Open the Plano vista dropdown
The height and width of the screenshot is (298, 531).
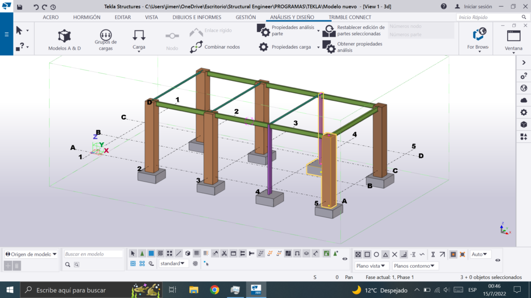371,266
